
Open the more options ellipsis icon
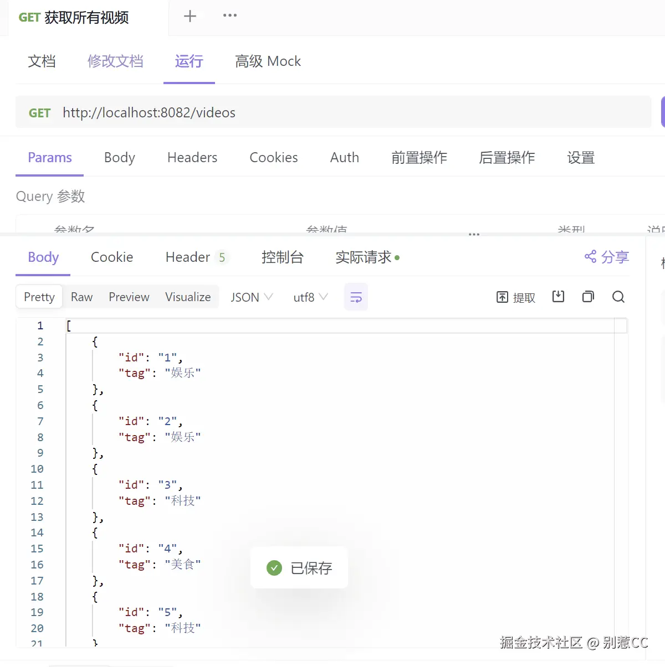229,16
